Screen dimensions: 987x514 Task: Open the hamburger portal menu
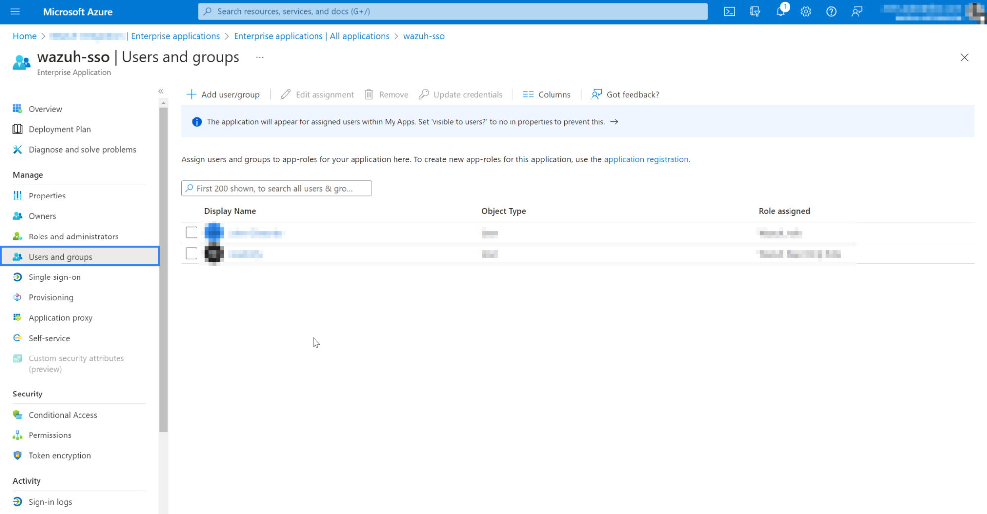coord(15,11)
